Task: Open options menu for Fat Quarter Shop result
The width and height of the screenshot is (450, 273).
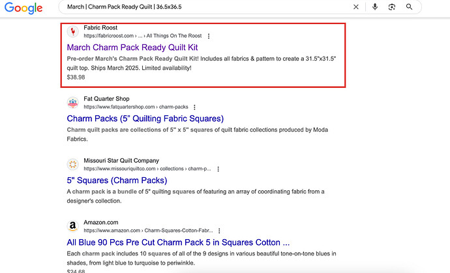Action: tap(194, 107)
